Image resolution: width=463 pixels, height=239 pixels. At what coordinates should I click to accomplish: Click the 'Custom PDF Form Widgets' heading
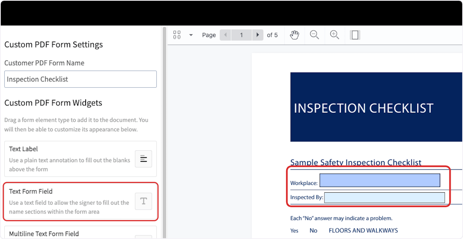tap(53, 103)
